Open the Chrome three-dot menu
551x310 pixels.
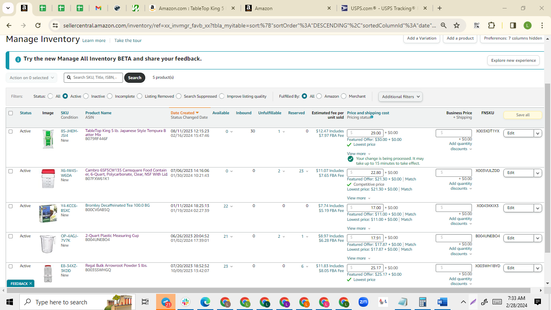coord(542,25)
